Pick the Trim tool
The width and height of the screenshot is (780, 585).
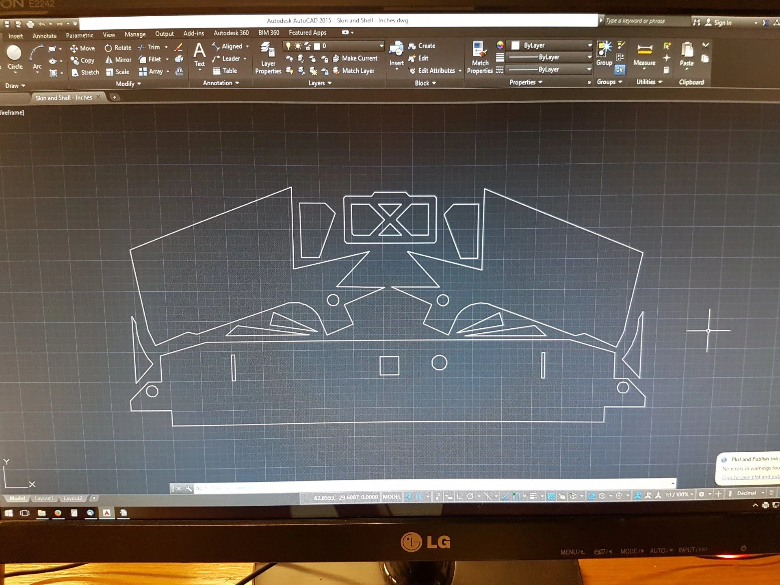(149, 47)
